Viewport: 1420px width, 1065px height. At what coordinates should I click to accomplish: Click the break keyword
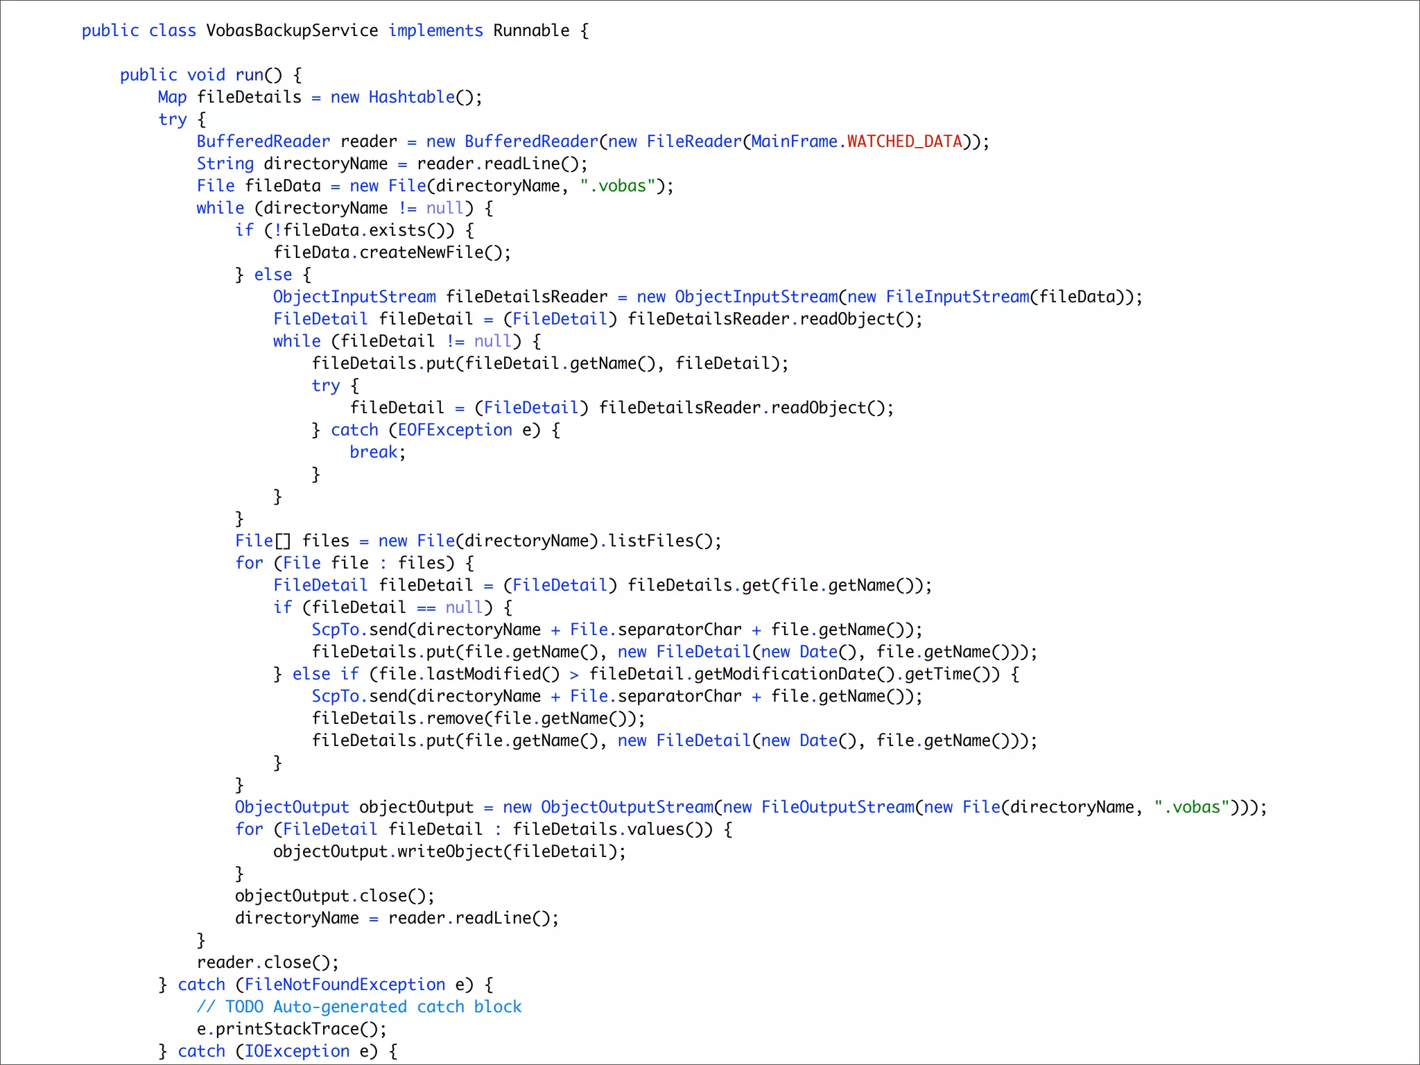click(x=373, y=452)
